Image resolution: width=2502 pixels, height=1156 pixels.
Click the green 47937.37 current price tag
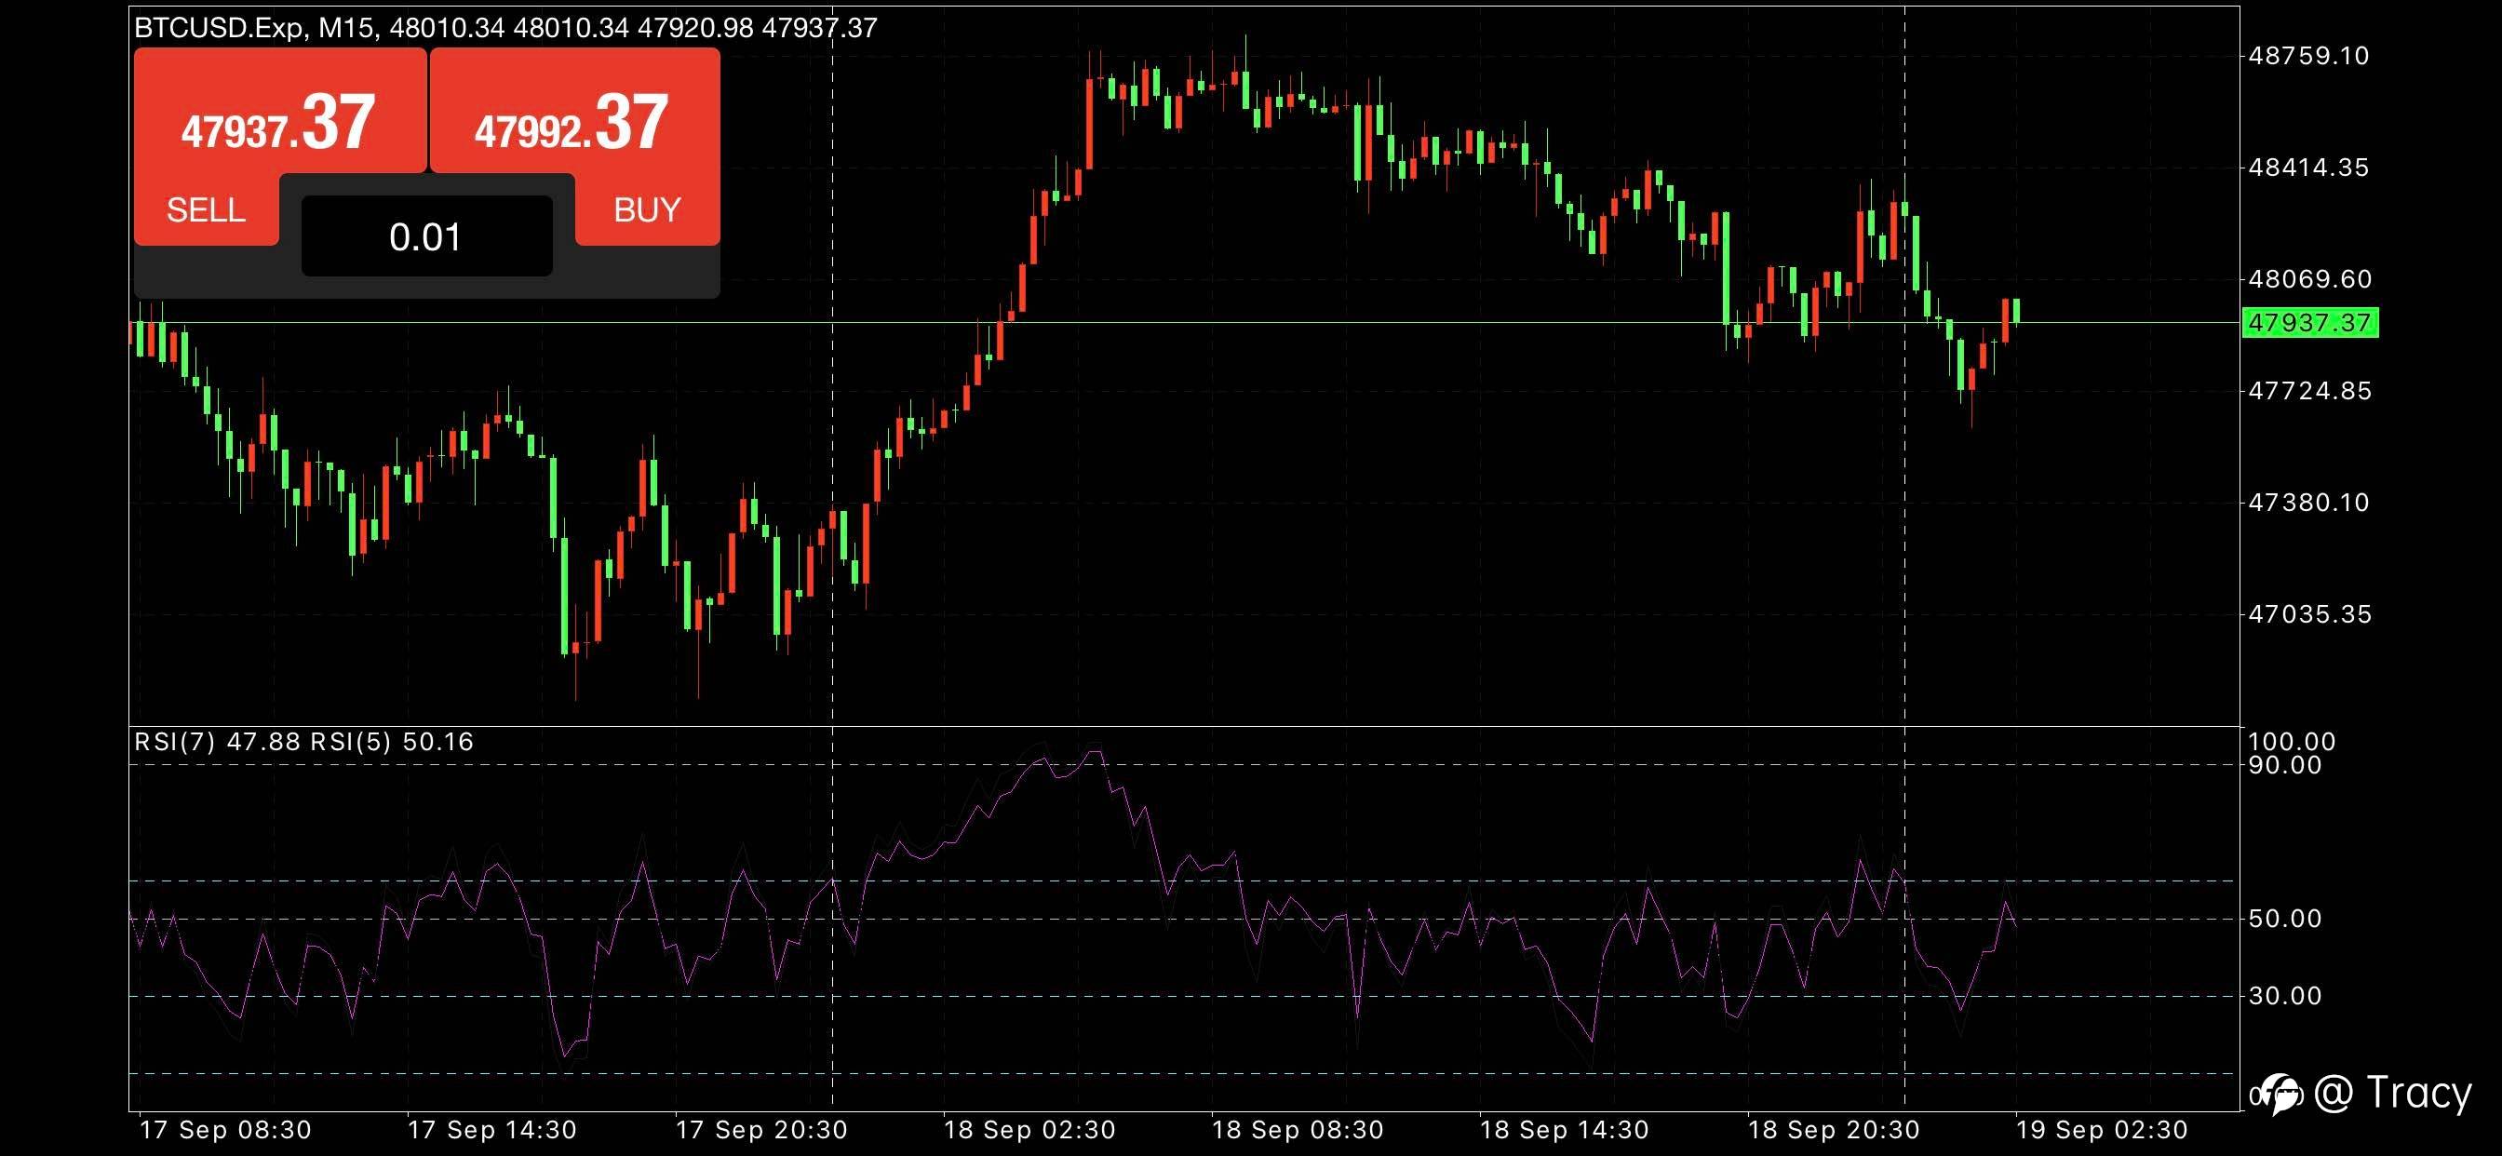click(x=2309, y=323)
